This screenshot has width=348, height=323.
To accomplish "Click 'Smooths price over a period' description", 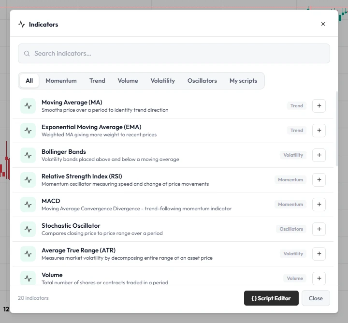I will tap(105, 110).
